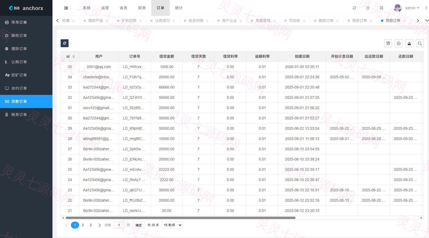Click the dark table refresh button

pos(65,43)
